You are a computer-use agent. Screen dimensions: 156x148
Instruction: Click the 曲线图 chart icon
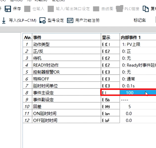[x=96, y=9]
